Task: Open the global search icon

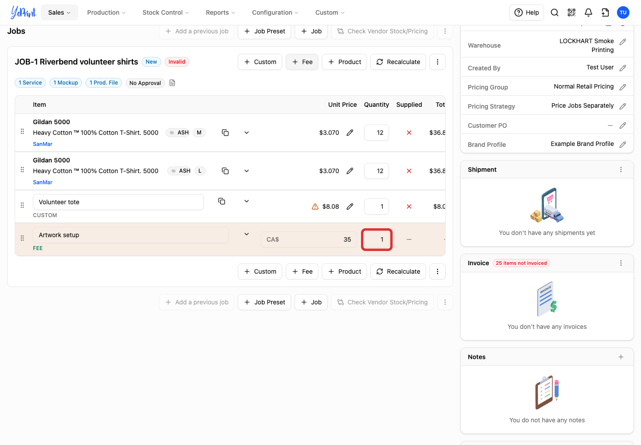Action: [x=555, y=12]
